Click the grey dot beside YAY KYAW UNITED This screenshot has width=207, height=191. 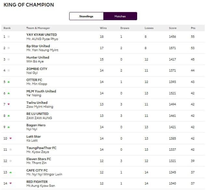click(8, 37)
